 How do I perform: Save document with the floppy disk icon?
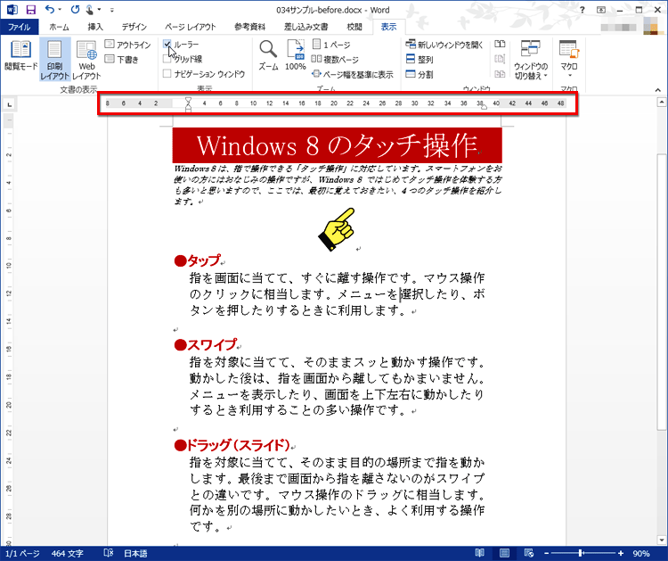(30, 10)
